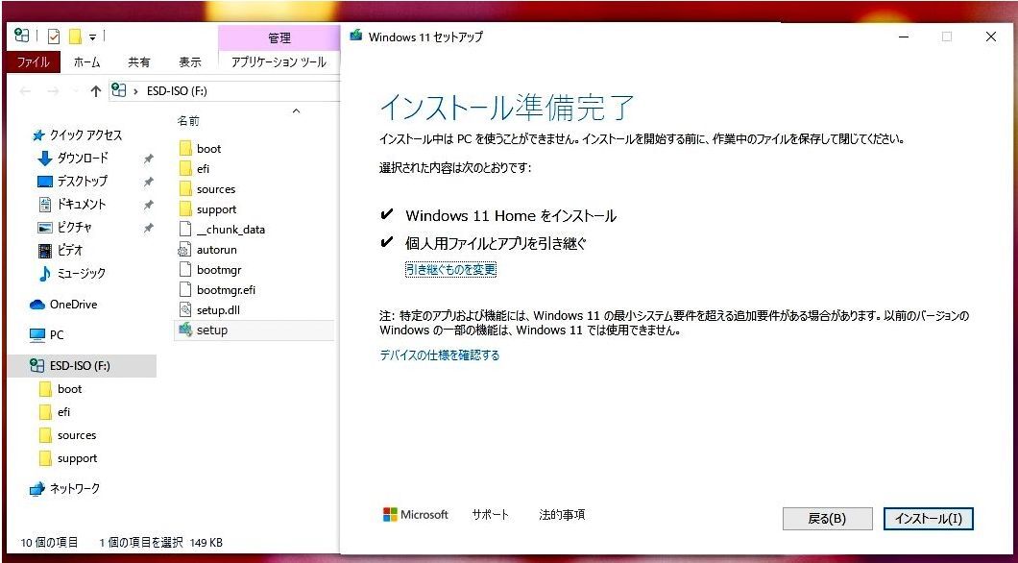Open the quick access toolbar dropdown arrow

click(93, 37)
